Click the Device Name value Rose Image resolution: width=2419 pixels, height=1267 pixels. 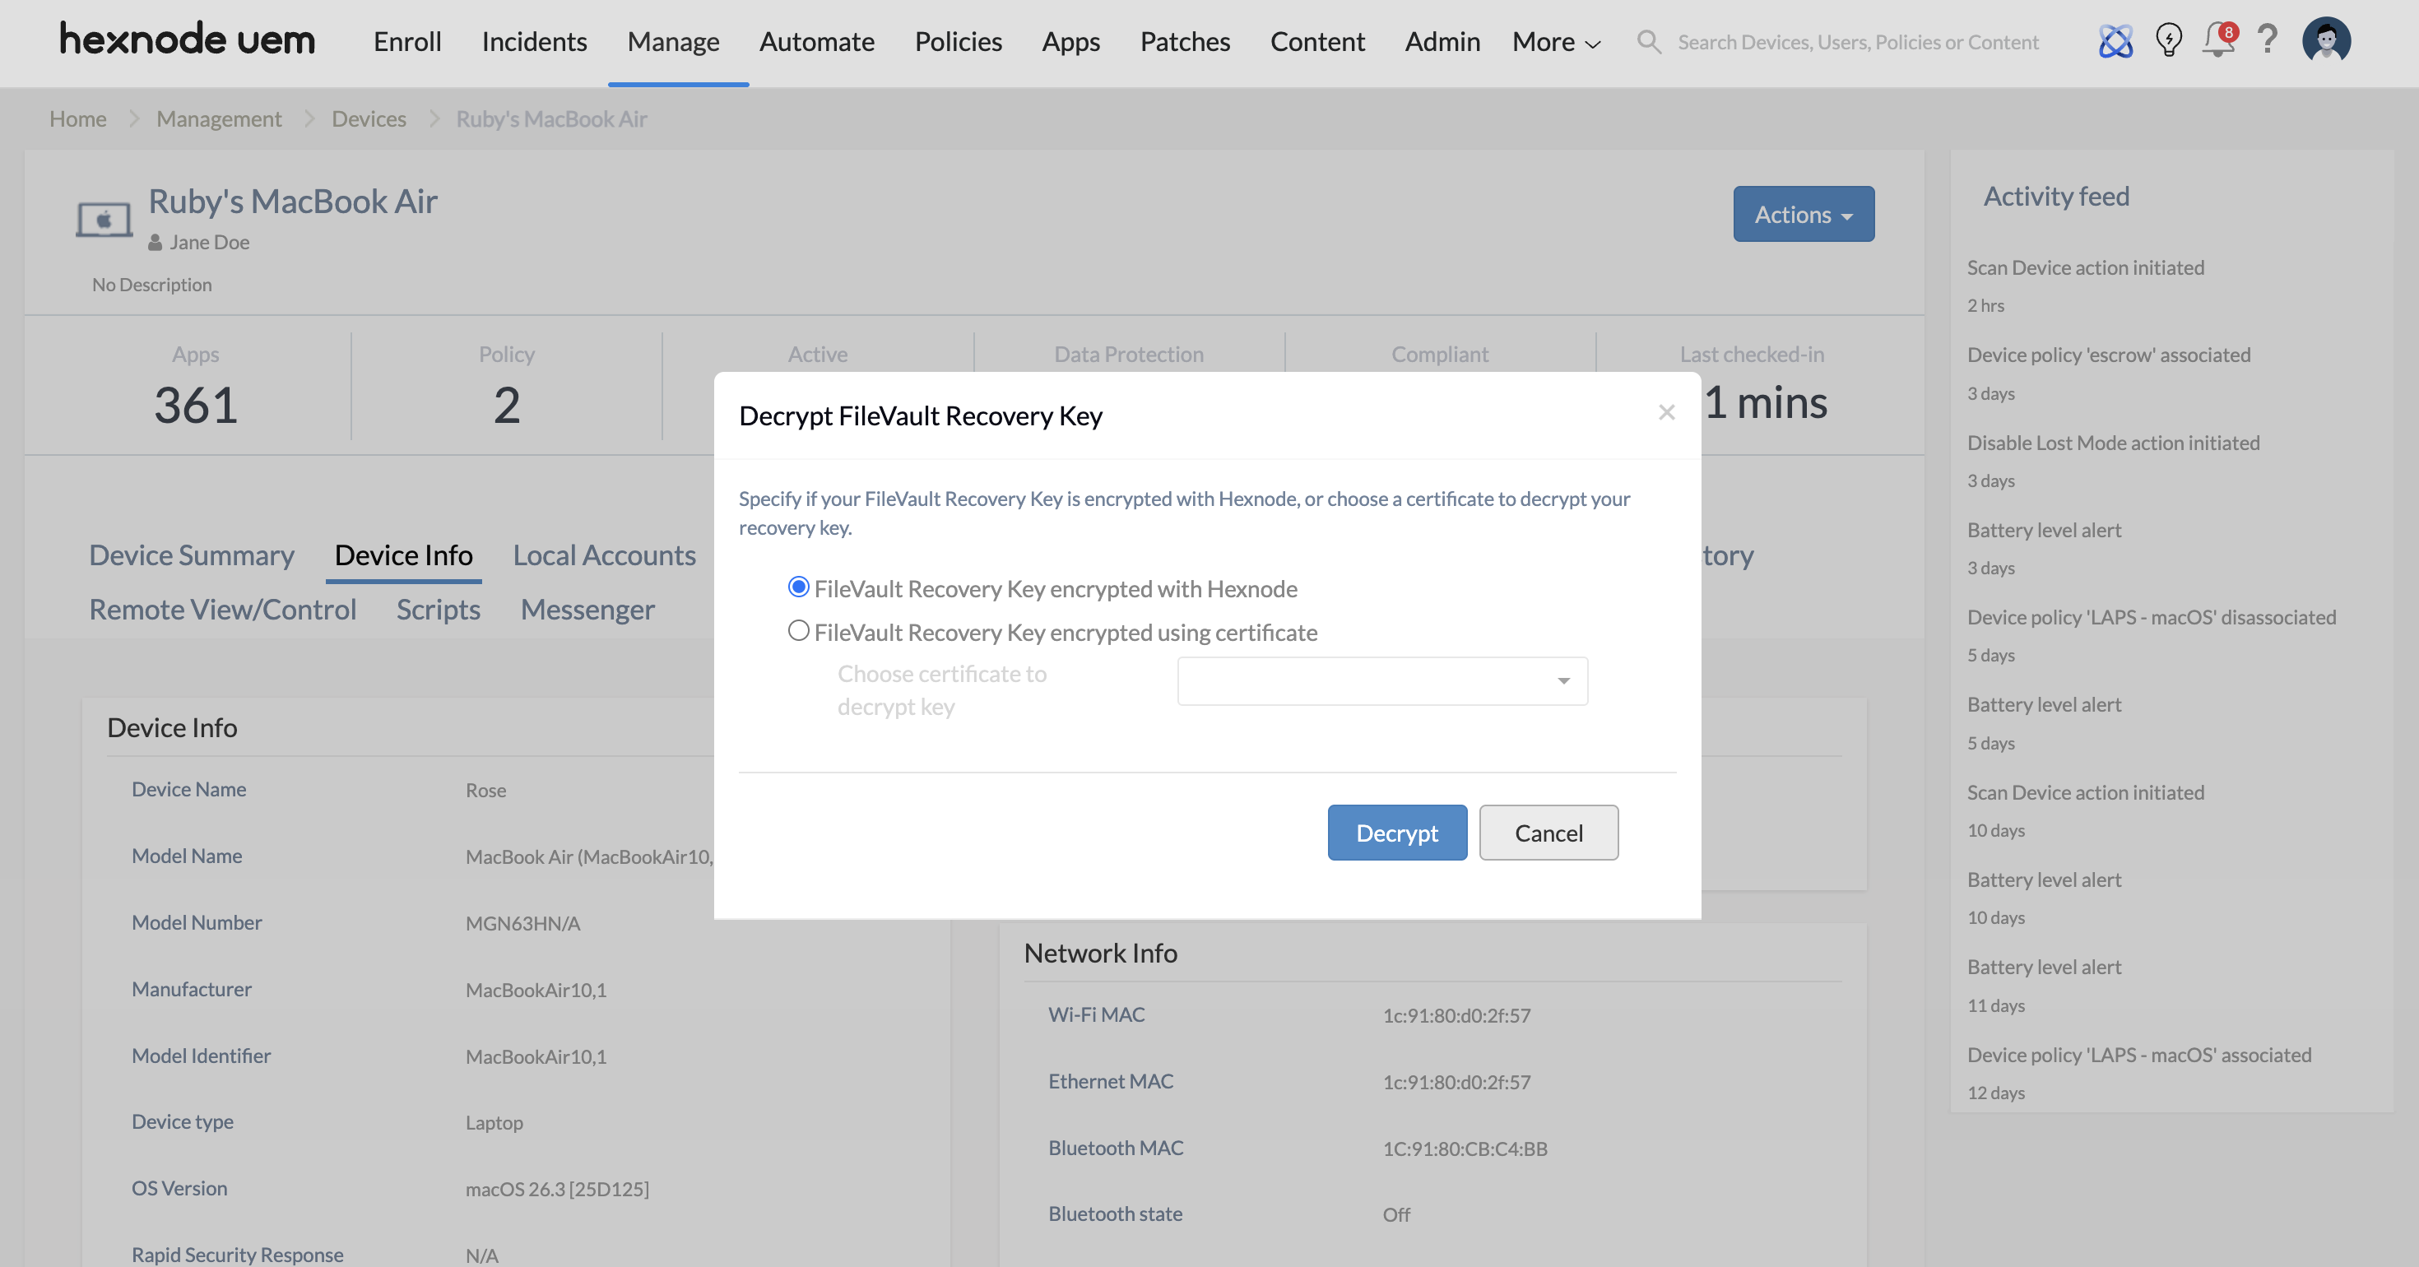pos(485,790)
